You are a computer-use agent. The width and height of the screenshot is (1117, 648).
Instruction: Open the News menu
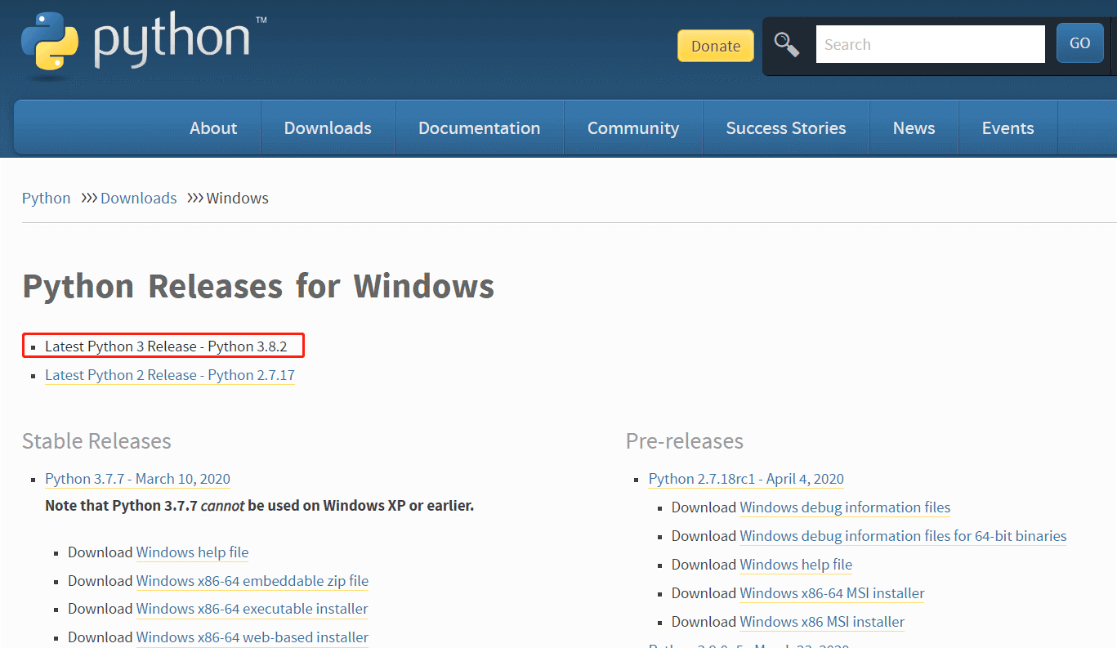pos(914,127)
